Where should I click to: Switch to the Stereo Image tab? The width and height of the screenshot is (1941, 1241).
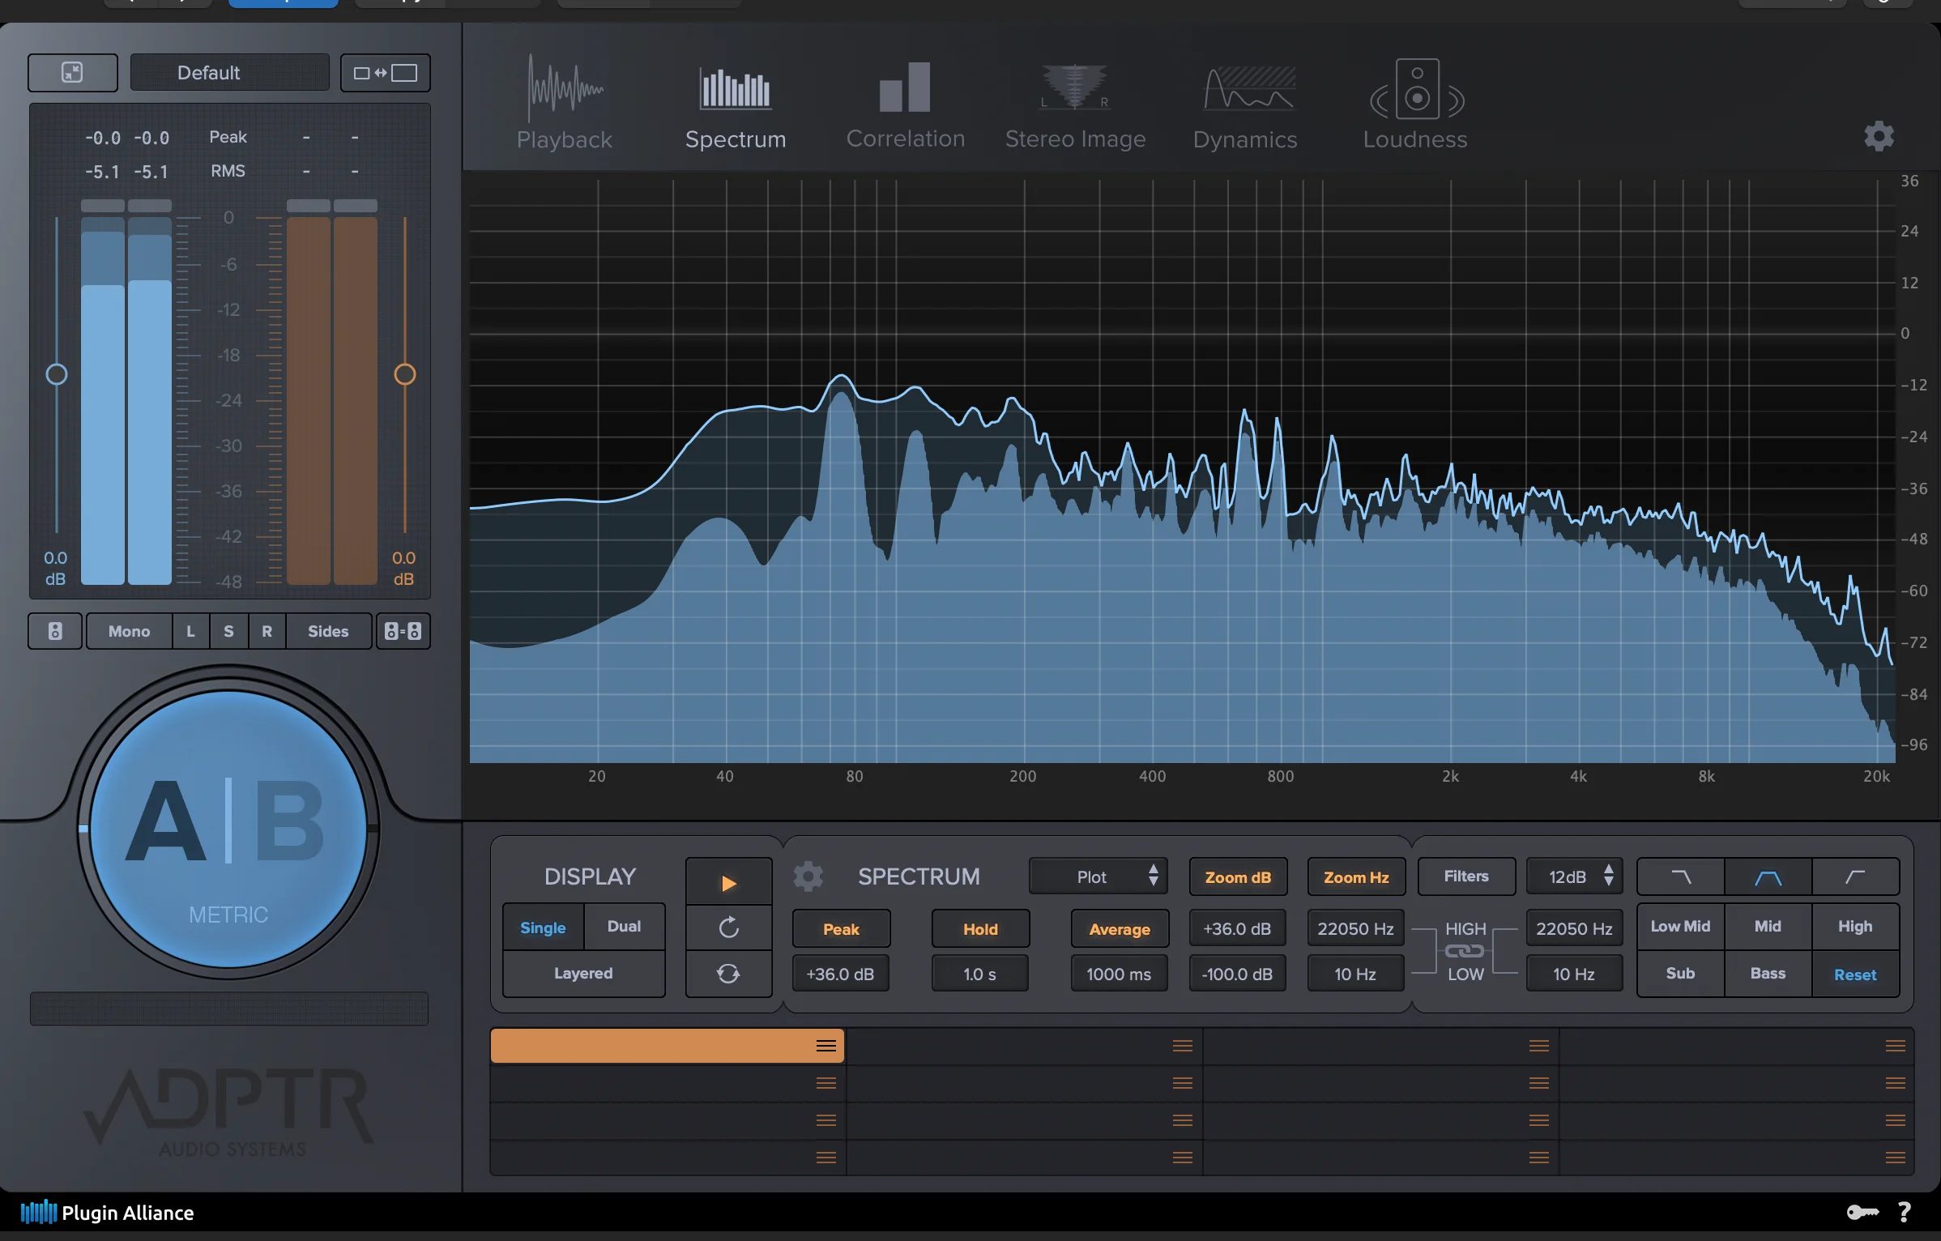[x=1076, y=105]
